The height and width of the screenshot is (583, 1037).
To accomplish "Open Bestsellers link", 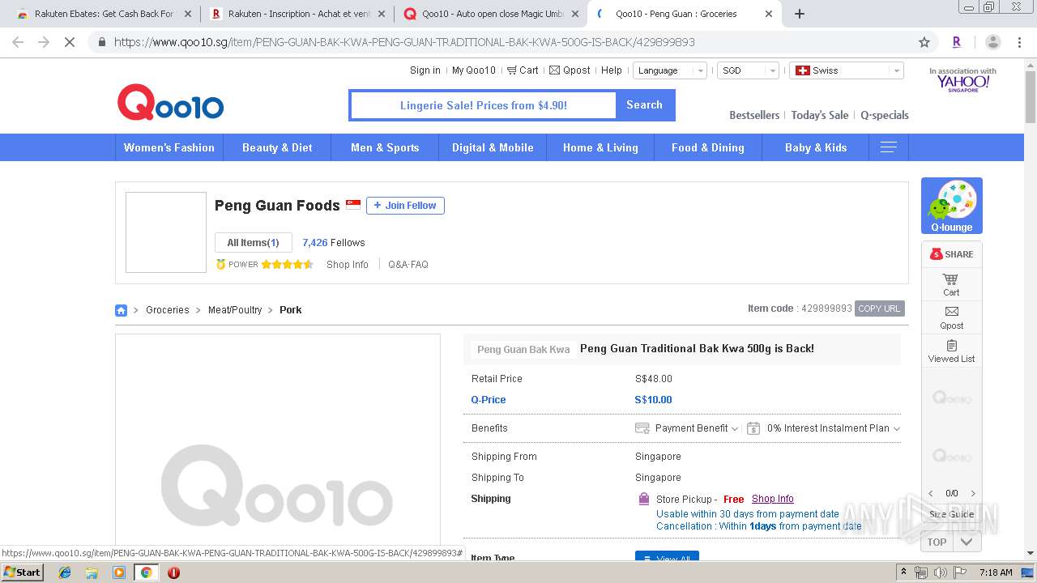I will [x=754, y=115].
